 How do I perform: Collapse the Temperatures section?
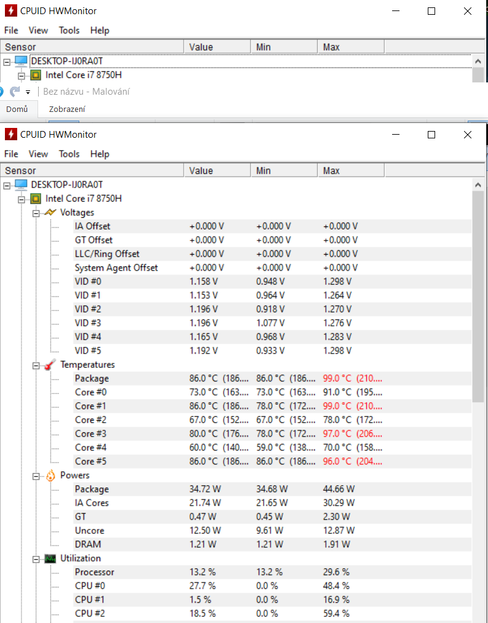coord(36,365)
